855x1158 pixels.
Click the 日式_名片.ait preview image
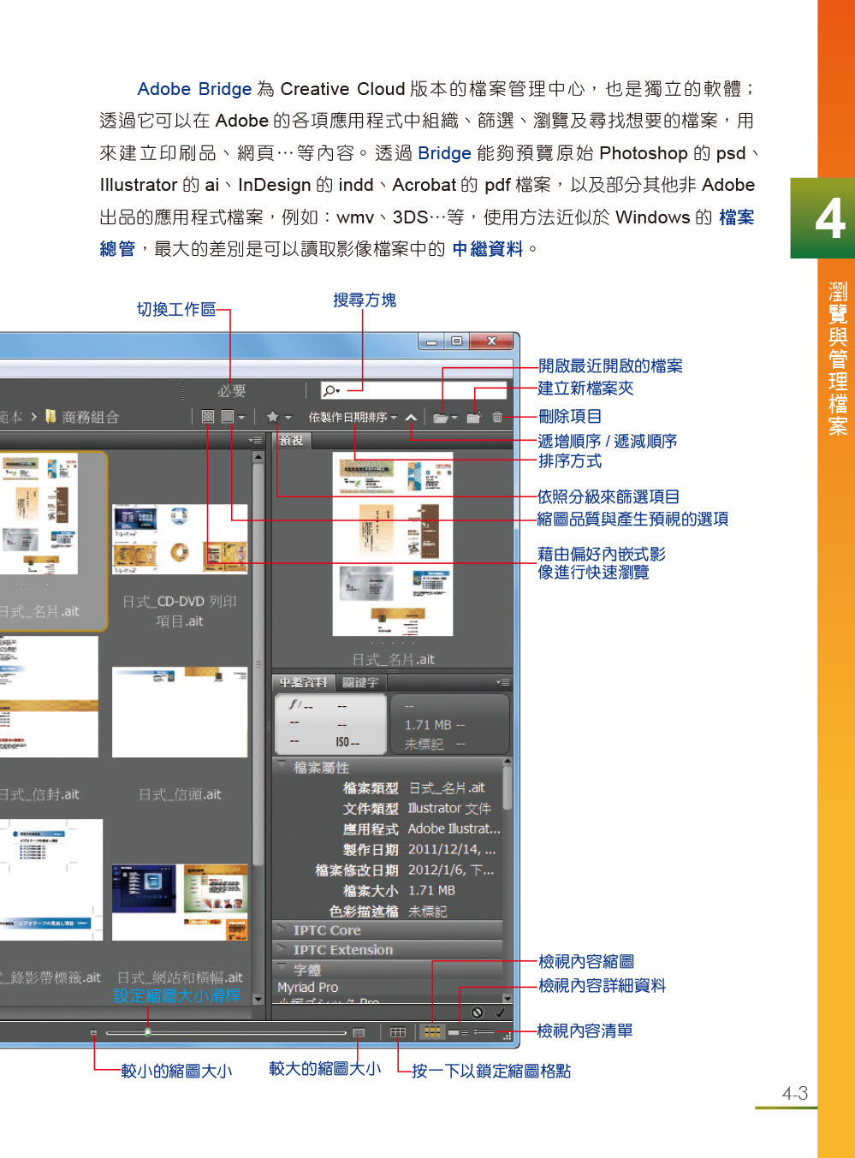pos(392,543)
